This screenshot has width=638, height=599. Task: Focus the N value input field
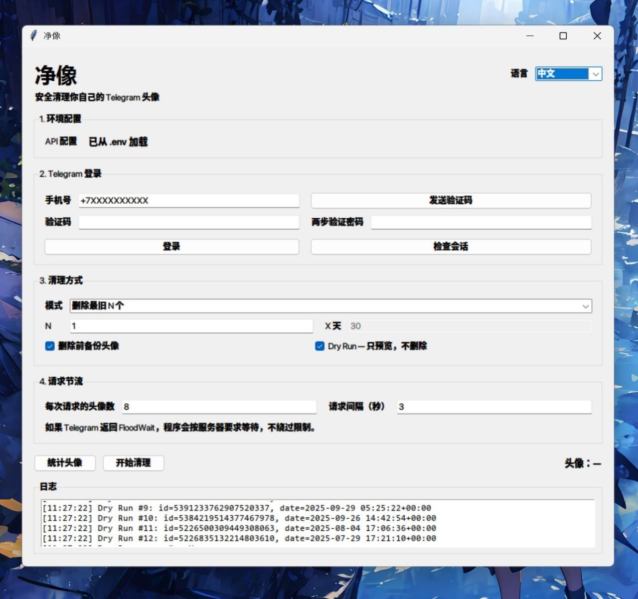point(191,326)
